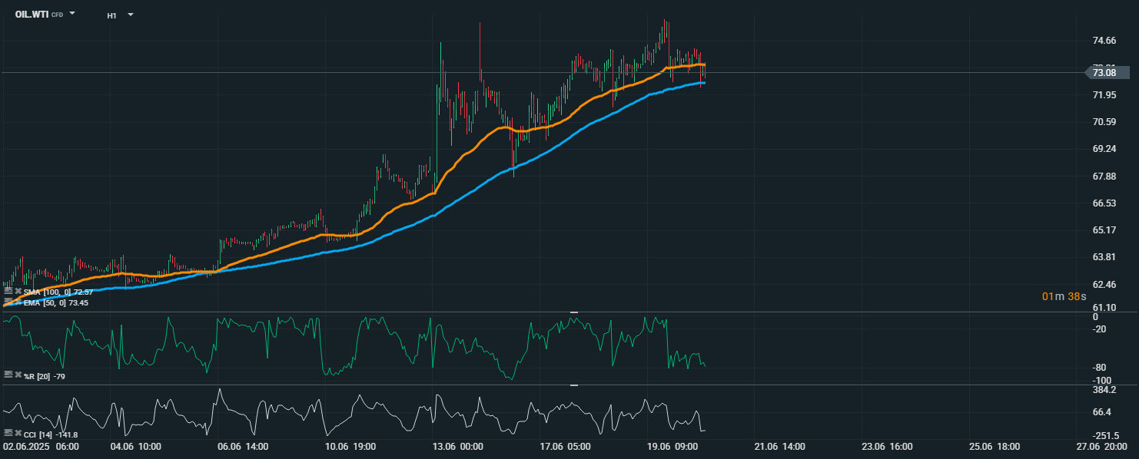Click %R scale value -100
1139x459 pixels.
click(1101, 381)
